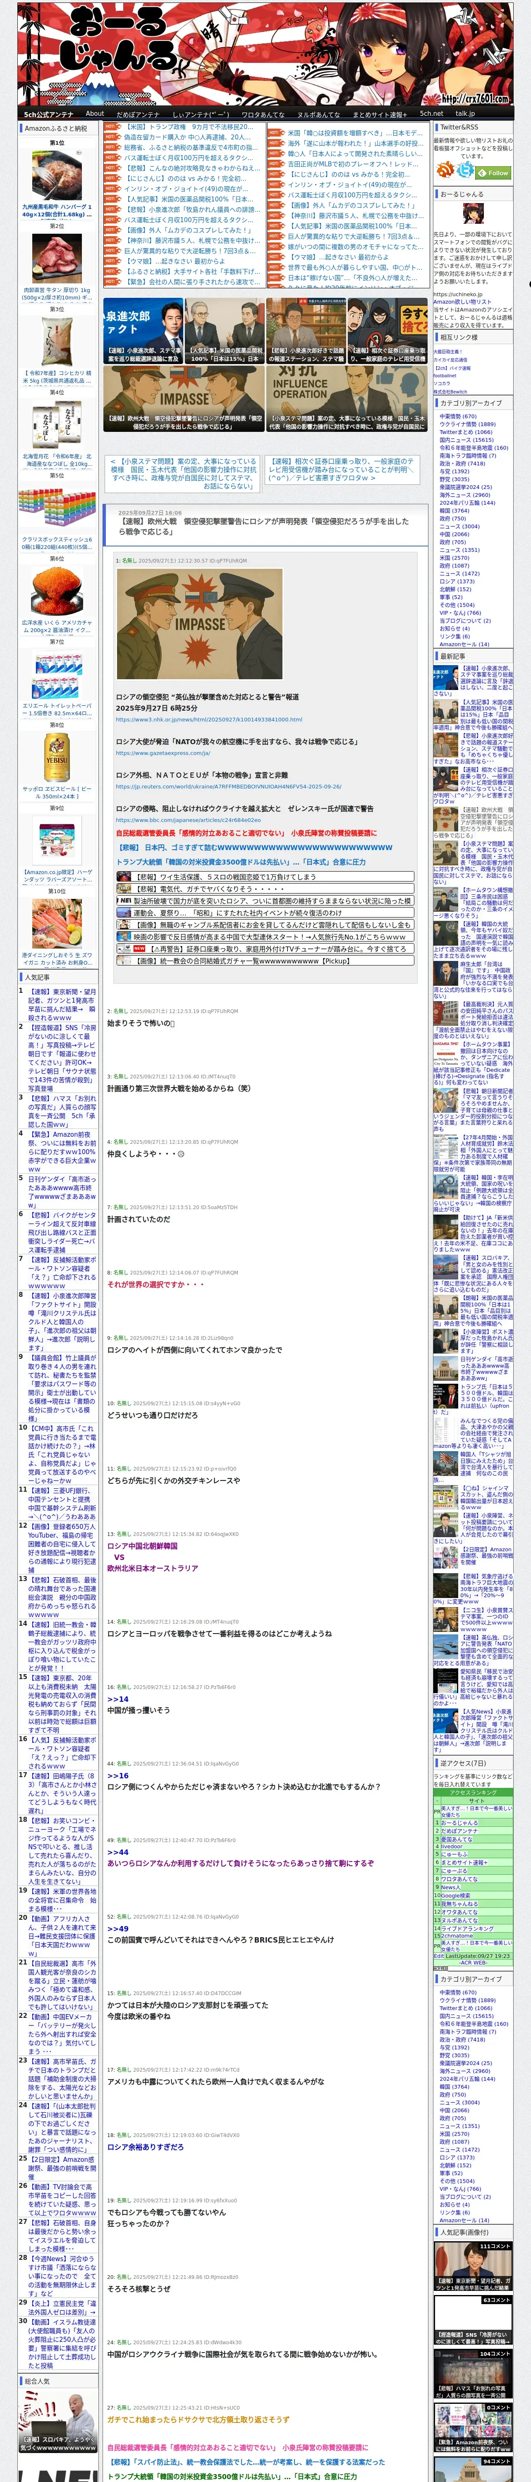The width and height of the screenshot is (531, 2482).
Task: Click the green Follow button
Action: (494, 173)
